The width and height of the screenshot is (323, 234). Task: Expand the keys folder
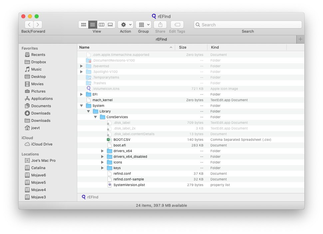tap(102, 168)
